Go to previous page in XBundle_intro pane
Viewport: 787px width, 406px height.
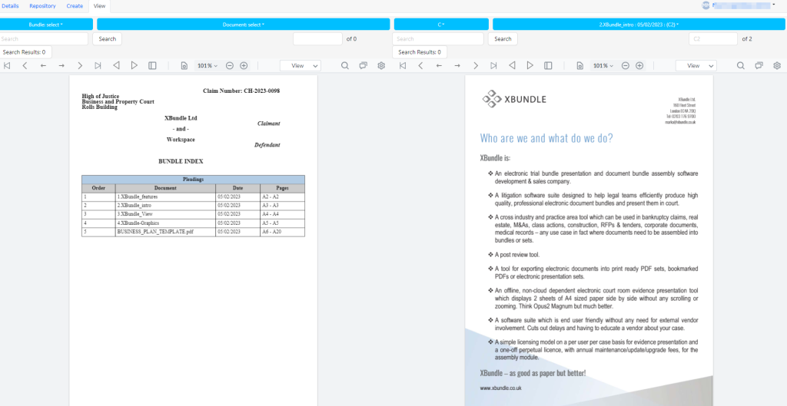(420, 66)
